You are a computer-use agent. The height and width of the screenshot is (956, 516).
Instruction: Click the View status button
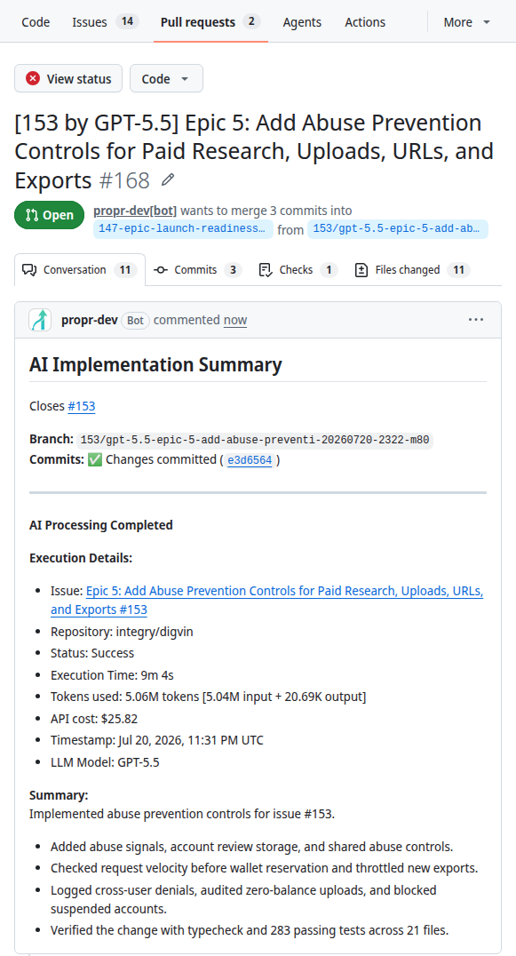(68, 79)
